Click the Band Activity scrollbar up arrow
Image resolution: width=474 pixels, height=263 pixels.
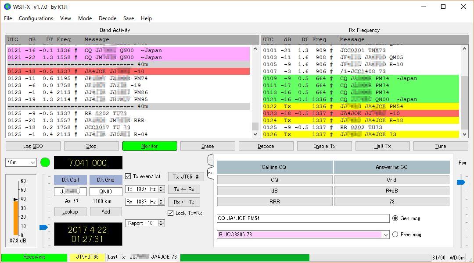pos(255,49)
